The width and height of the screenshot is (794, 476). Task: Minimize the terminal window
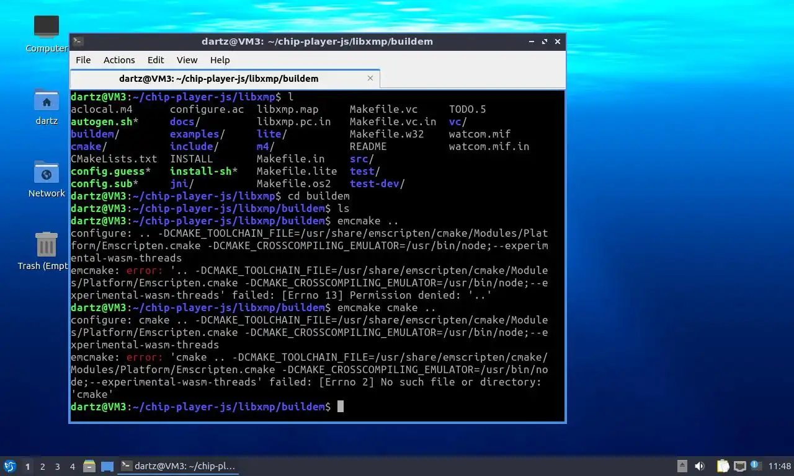(x=532, y=42)
